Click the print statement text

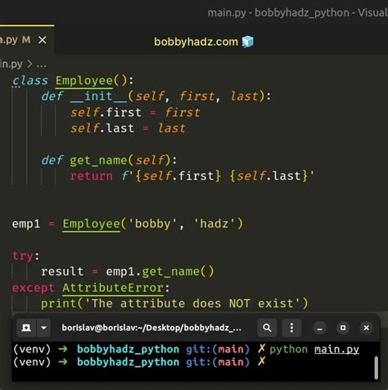coord(174,303)
